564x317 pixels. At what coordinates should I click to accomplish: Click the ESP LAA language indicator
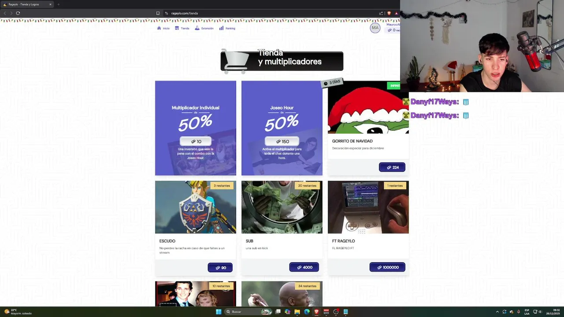click(527, 312)
